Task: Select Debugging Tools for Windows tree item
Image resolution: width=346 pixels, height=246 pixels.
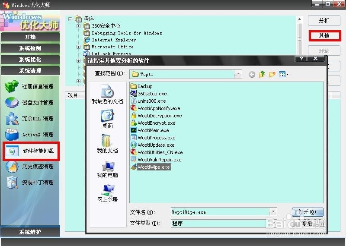Action: coord(127,33)
